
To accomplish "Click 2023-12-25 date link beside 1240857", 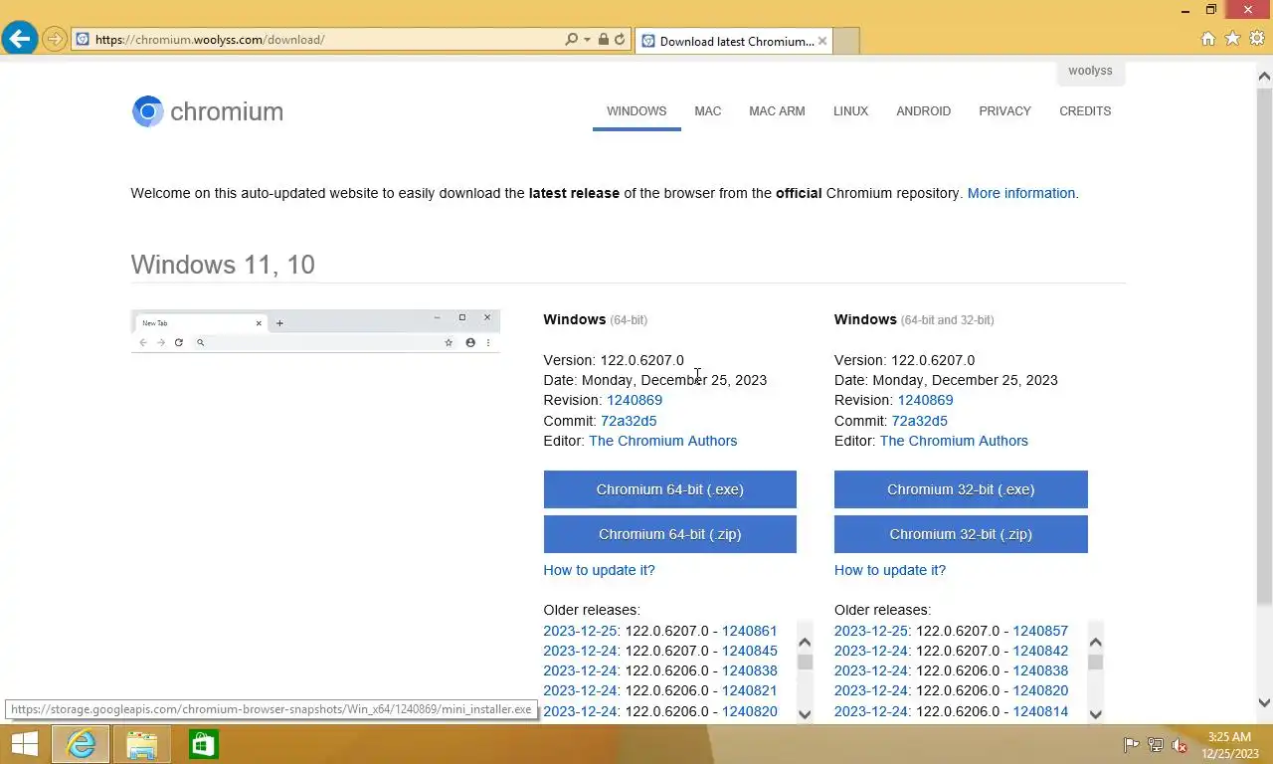I will [x=871, y=631].
